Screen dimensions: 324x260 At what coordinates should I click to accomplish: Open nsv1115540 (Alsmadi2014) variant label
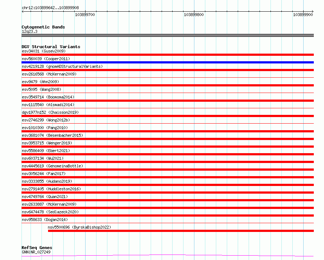48,105
